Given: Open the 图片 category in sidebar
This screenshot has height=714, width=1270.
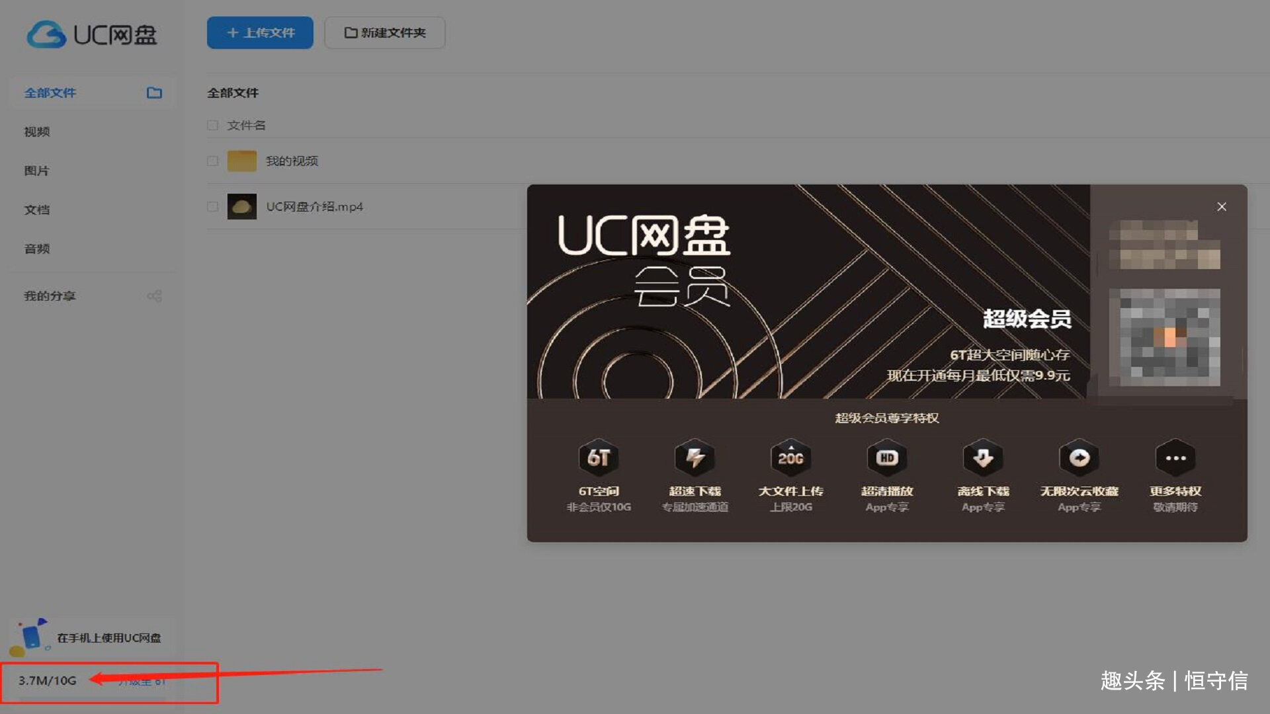Looking at the screenshot, I should pyautogui.click(x=37, y=171).
